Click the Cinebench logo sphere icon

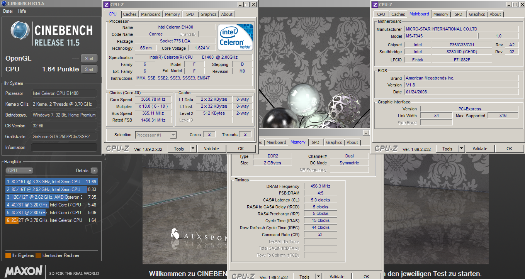click(20, 30)
